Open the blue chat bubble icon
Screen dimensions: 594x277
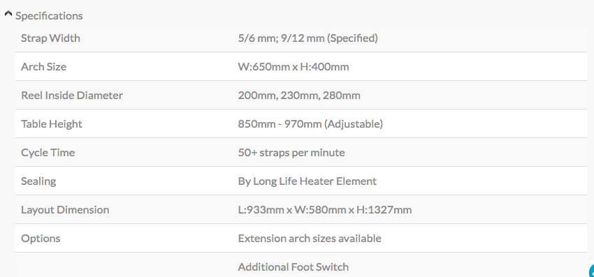[591, 271]
